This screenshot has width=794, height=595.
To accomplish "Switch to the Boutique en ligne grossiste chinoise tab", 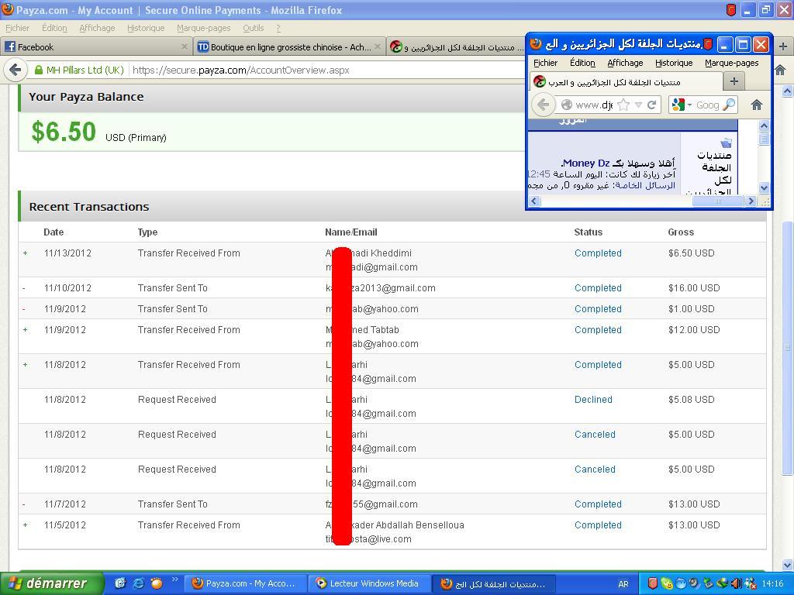I will point(290,46).
